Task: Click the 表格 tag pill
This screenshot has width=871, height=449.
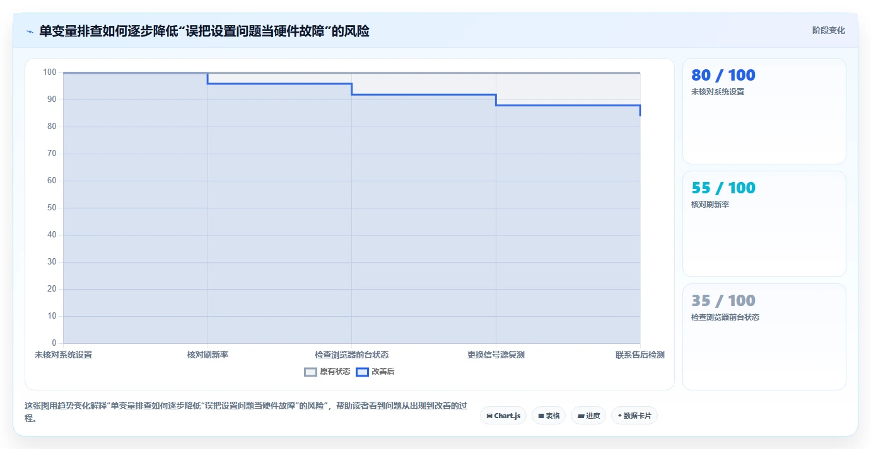Action: point(549,416)
